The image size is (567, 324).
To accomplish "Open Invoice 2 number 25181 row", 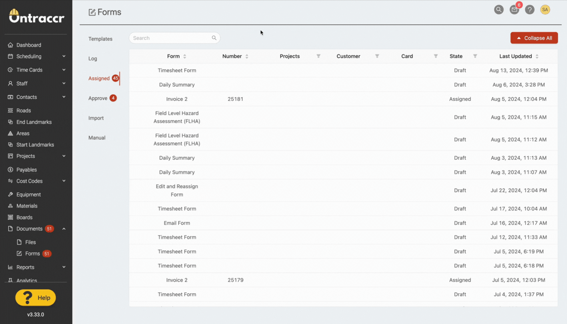I will (x=343, y=99).
